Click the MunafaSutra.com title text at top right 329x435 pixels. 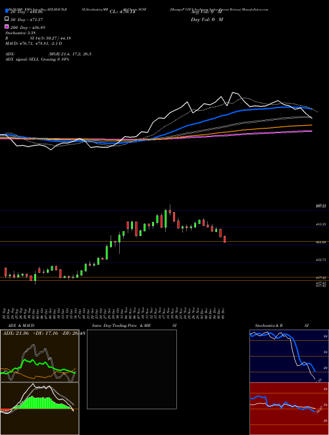click(255, 9)
